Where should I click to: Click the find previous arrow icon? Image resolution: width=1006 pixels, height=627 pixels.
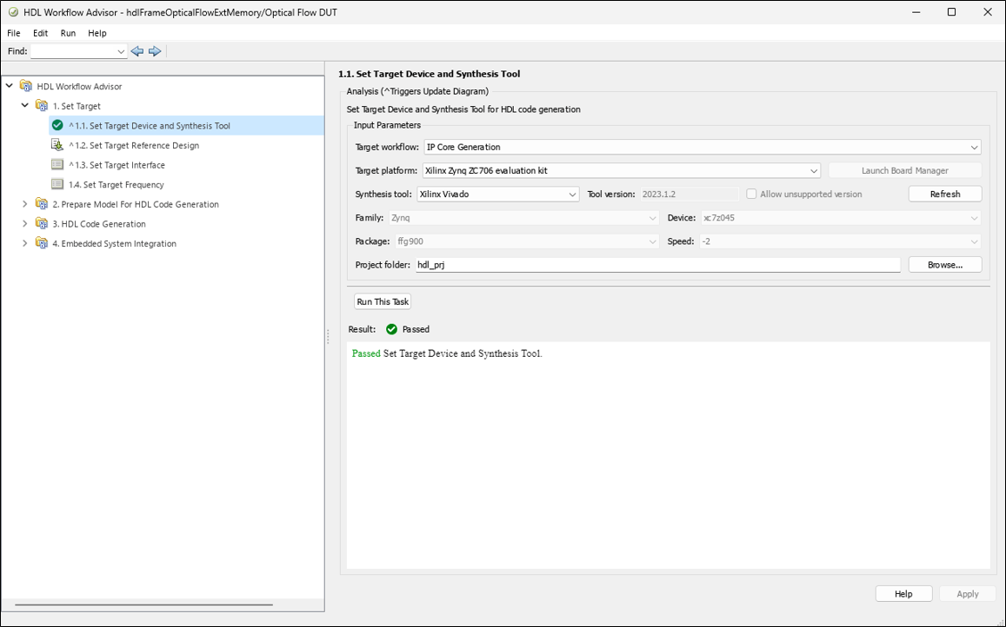coord(137,51)
